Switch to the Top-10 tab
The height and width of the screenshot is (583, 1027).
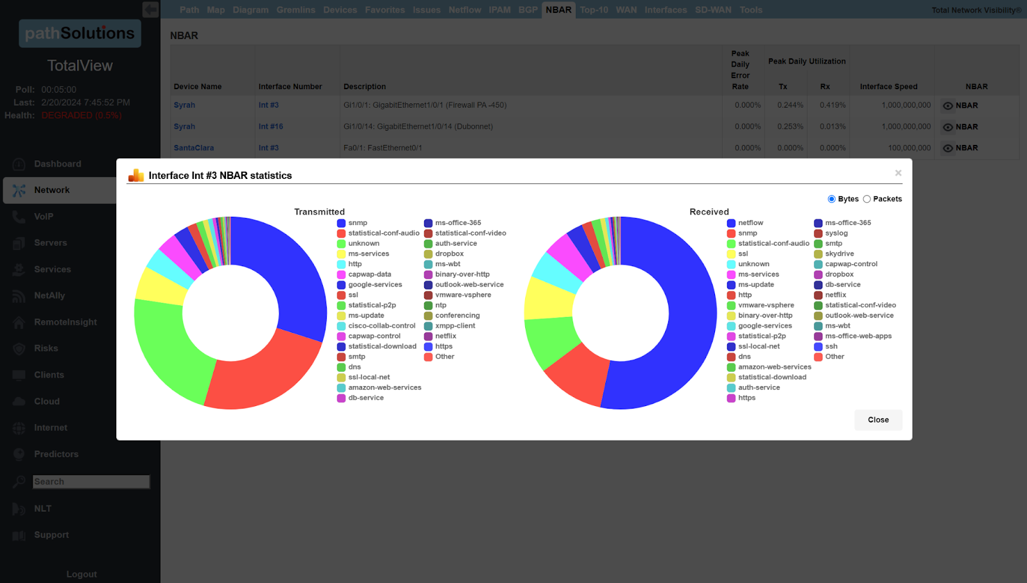594,10
